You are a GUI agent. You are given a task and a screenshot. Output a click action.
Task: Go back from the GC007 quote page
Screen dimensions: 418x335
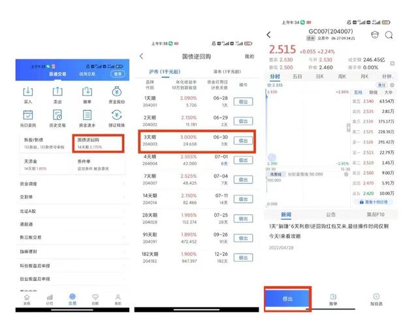tap(268, 35)
